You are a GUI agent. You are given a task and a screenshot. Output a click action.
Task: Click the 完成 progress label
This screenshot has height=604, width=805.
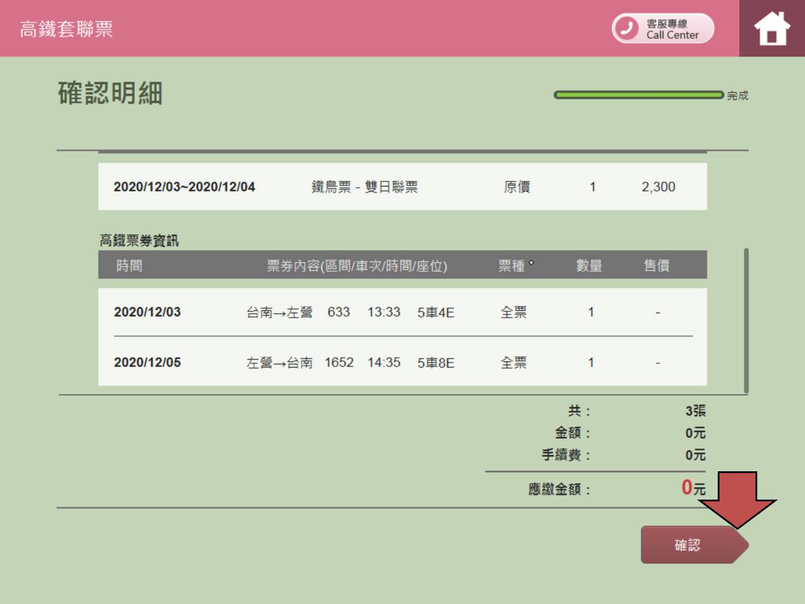[737, 95]
